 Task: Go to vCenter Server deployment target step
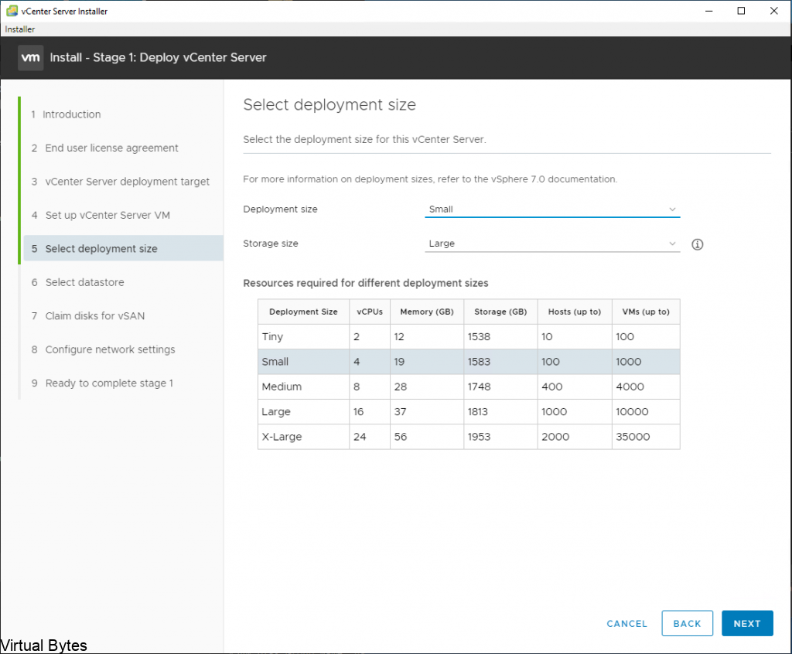[x=120, y=182]
